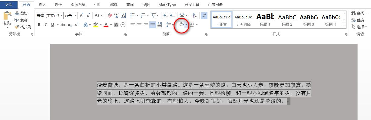Screen dimensions: 371x120
Task: Switch to the 设计 design tab
Action: pyautogui.click(x=58, y=5)
